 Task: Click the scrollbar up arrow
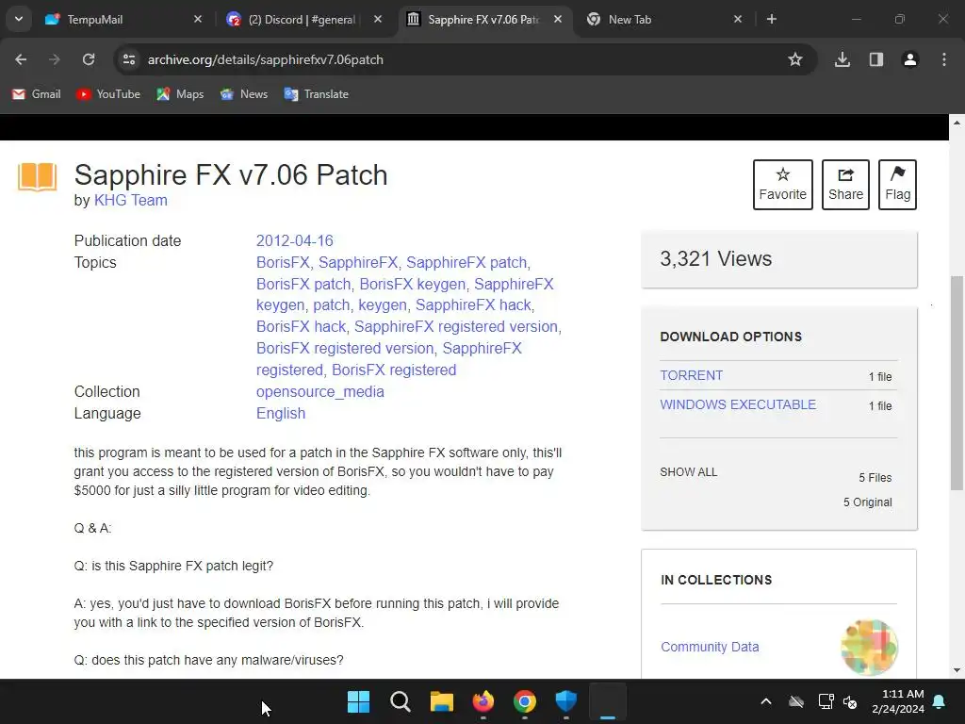(x=957, y=123)
